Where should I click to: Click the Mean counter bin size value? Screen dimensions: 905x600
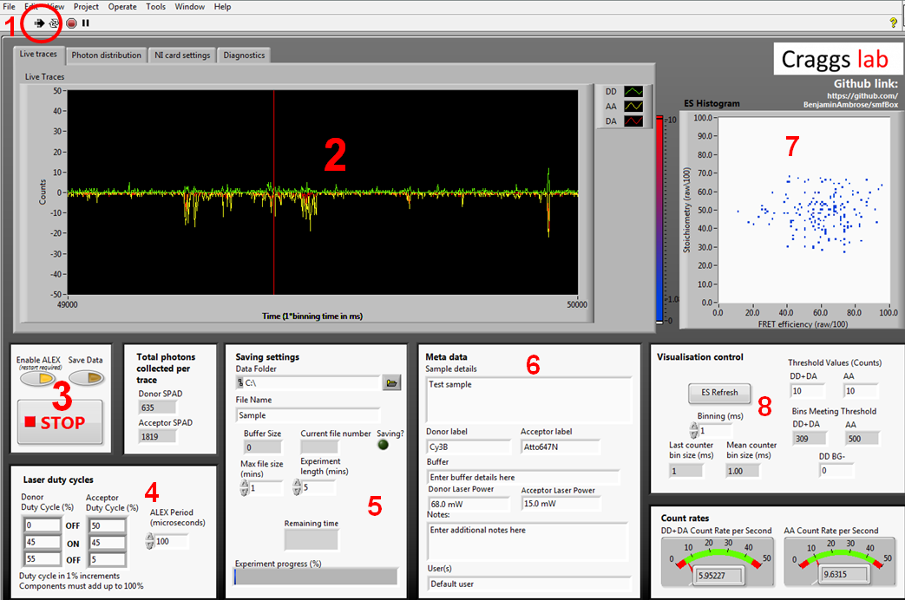pos(742,472)
